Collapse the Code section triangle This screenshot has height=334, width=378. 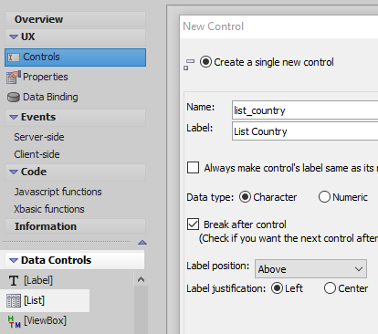14,172
